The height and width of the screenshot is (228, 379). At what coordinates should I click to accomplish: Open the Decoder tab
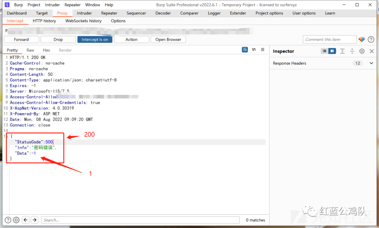click(163, 13)
